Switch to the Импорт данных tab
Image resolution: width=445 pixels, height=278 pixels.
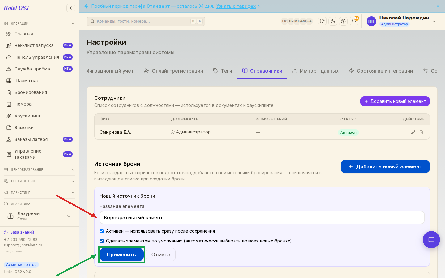315,71
